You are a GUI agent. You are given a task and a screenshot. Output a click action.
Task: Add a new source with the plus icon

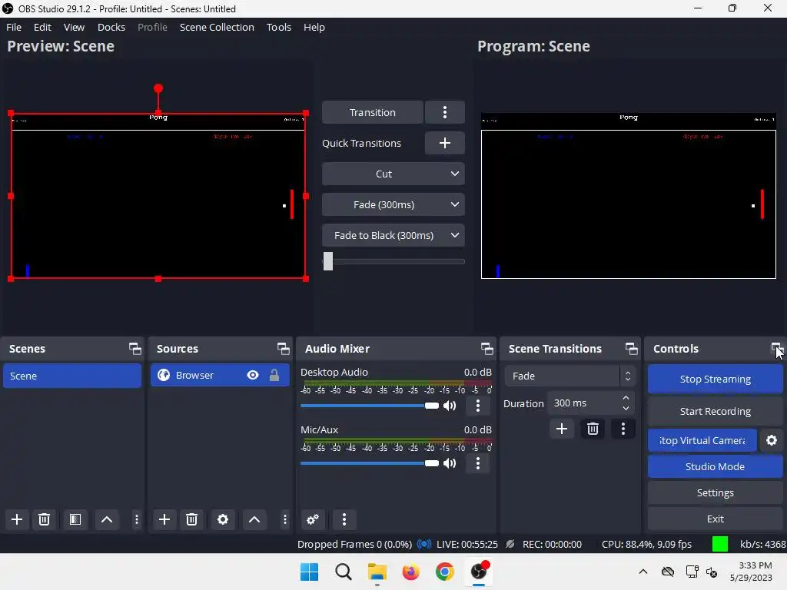pos(164,519)
